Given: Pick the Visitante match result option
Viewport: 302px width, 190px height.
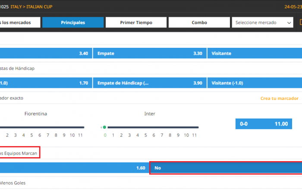Looking at the screenshot, I should coord(254,53).
